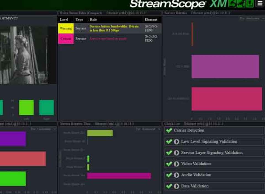Click the green checkmark for Carrier Detection
This screenshot has height=194, width=265.
(169, 130)
